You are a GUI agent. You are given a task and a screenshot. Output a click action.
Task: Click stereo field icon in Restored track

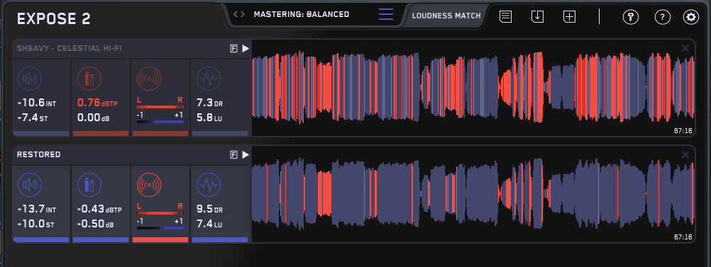tap(149, 185)
